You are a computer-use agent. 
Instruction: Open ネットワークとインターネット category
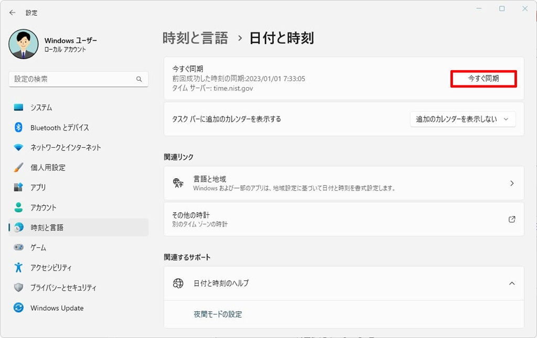pyautogui.click(x=79, y=147)
